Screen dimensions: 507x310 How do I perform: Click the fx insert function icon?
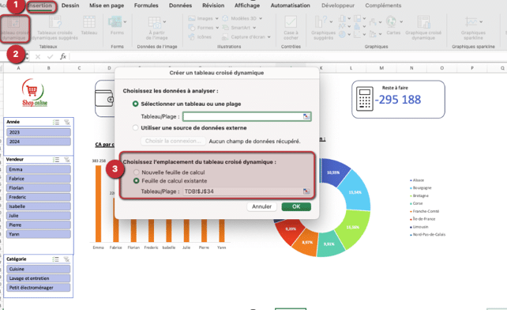point(63,56)
